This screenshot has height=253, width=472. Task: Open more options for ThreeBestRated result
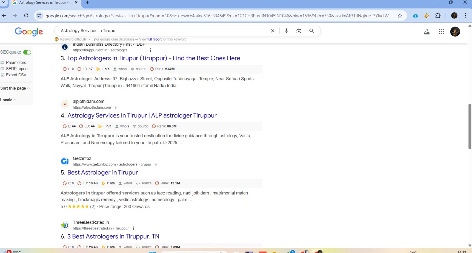(134, 228)
